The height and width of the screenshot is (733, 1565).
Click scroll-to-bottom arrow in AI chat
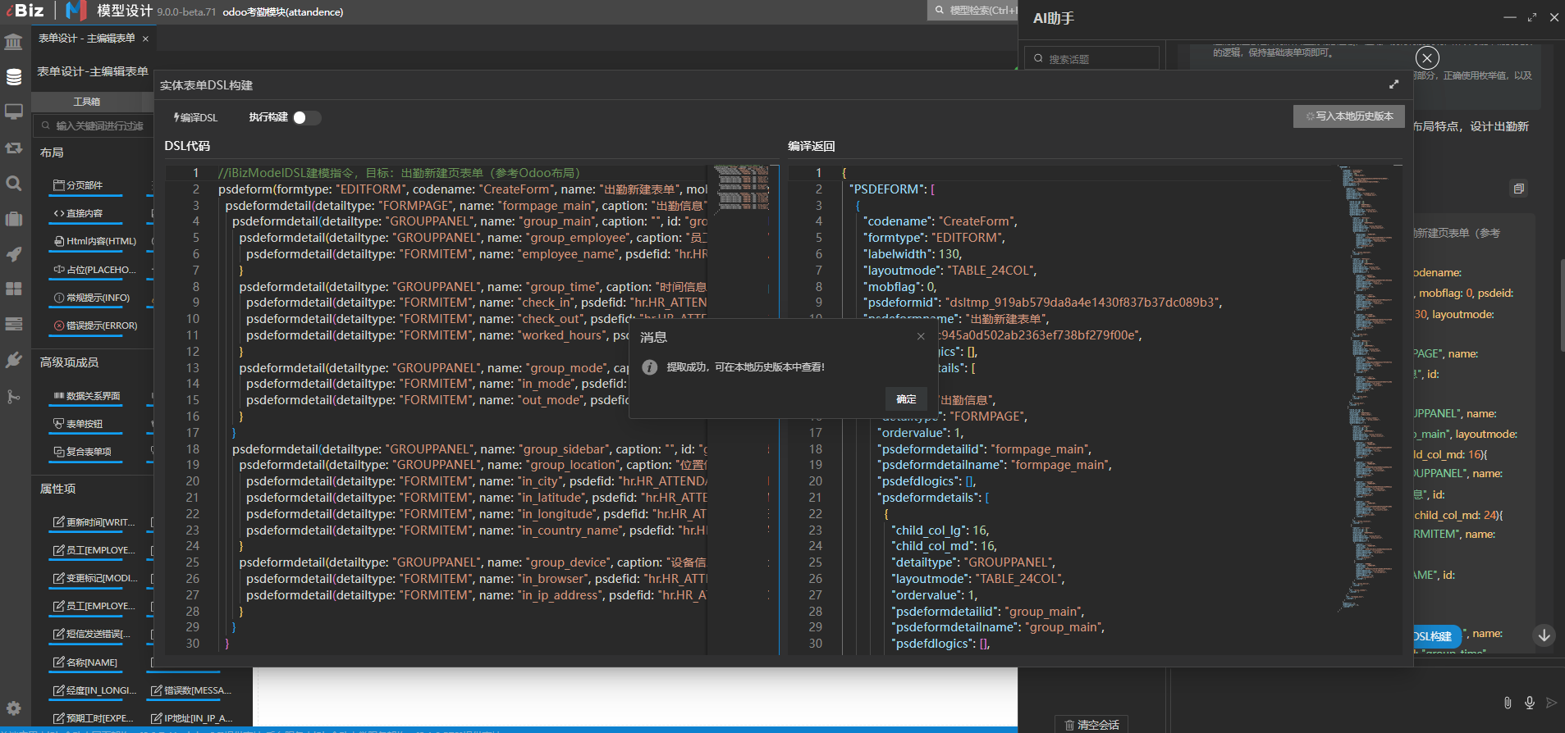pos(1544,635)
